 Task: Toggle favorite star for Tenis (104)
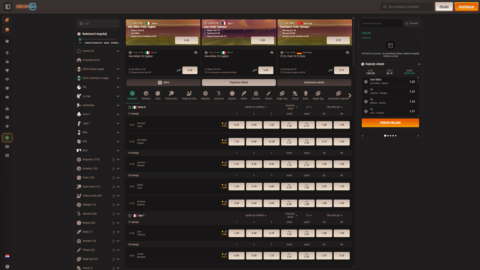[114, 178]
